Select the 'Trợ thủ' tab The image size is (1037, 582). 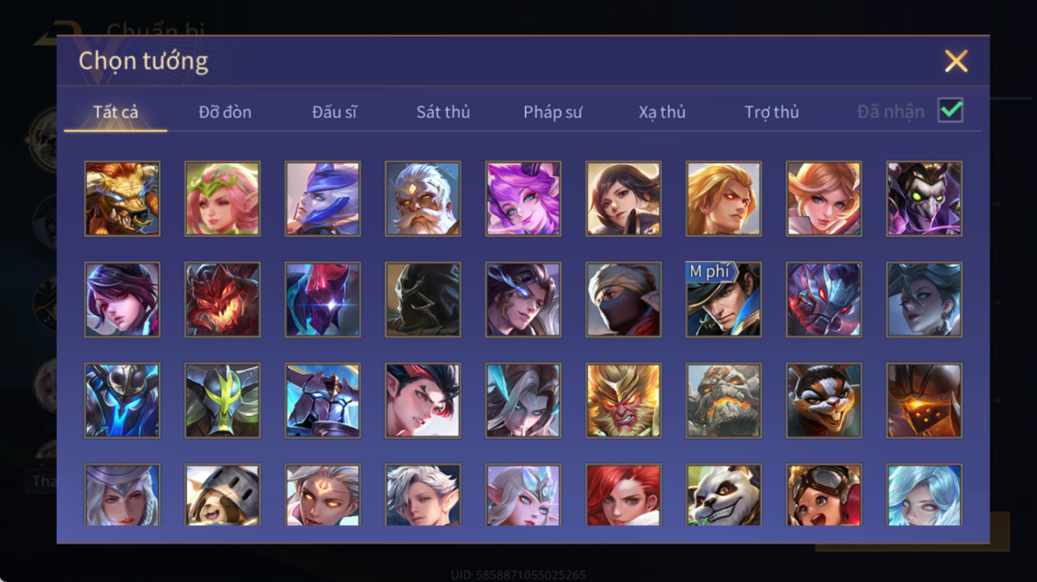(771, 113)
